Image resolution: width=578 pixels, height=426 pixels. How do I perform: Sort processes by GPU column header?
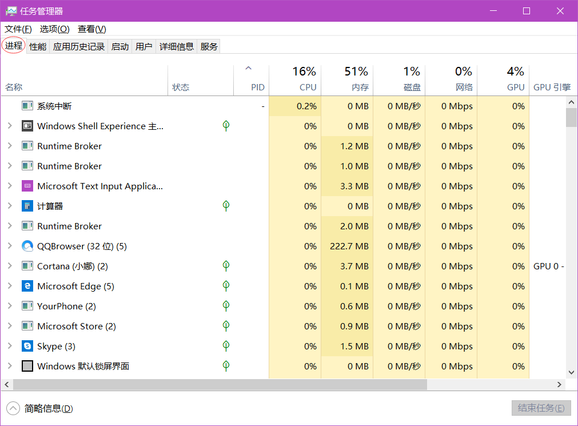[503, 81]
